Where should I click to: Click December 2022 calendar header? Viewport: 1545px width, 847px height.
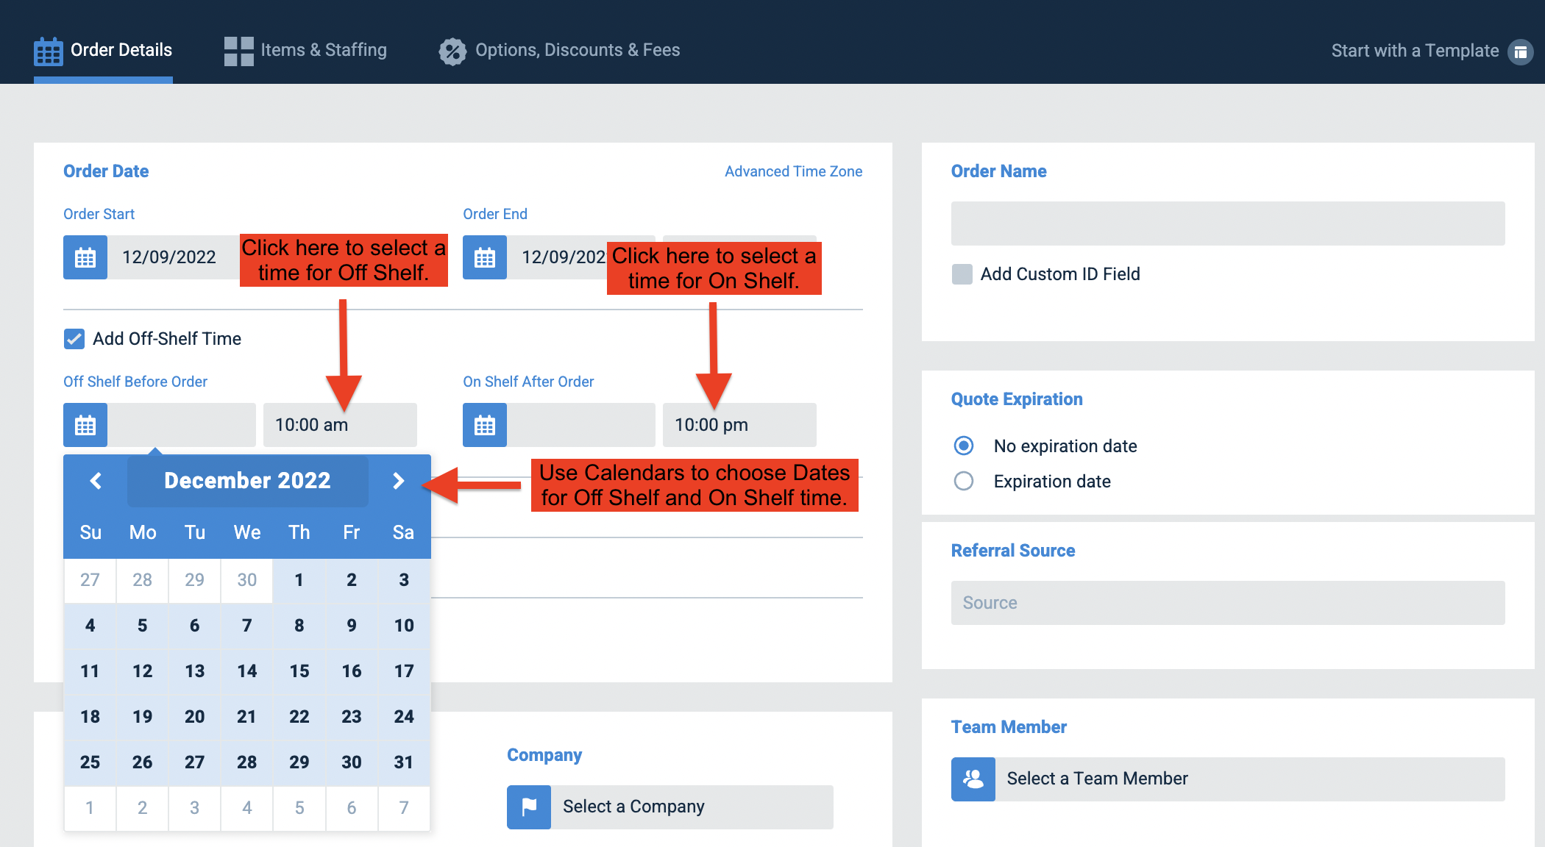click(247, 481)
